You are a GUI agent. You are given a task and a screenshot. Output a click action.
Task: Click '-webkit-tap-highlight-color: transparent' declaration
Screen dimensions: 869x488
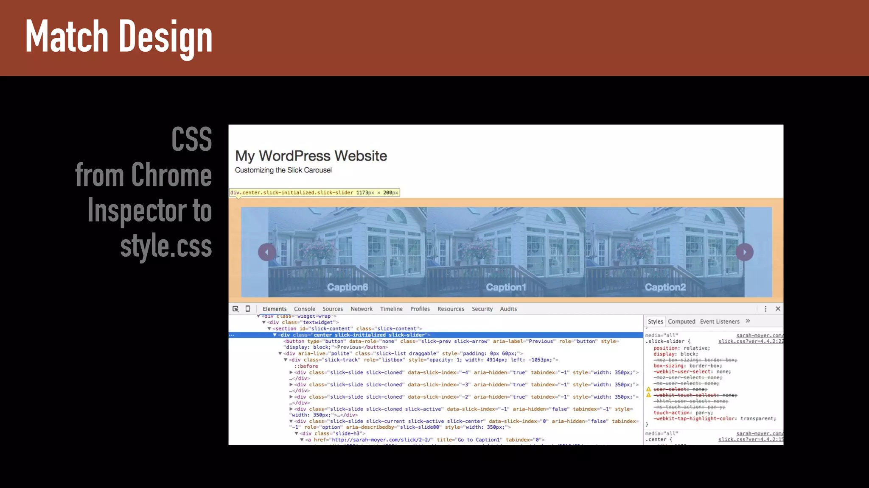pyautogui.click(x=715, y=419)
